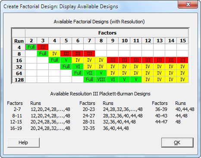Viewport: 201px width, 158px height.
Task: Close the Display Available Designs dialog
Action: point(188,4)
